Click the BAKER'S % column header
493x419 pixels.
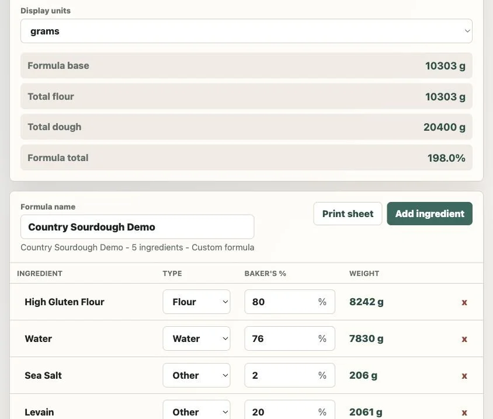(x=265, y=274)
